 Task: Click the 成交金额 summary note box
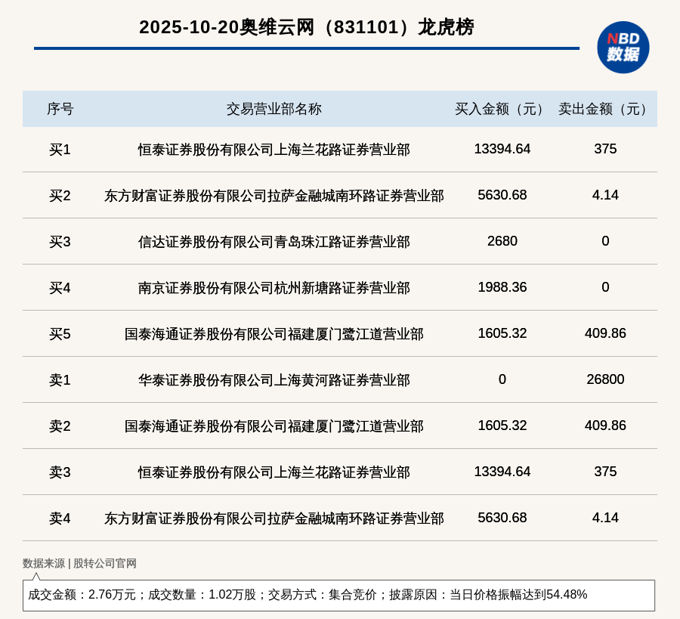click(x=338, y=595)
